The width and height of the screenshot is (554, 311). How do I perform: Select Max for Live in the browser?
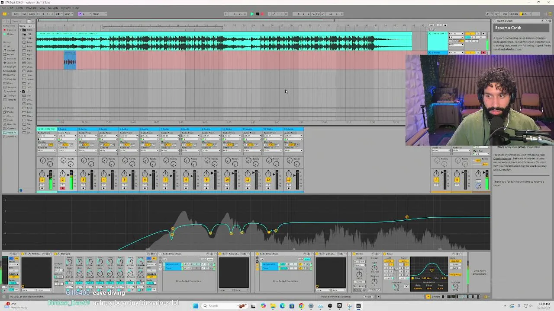tap(10, 75)
